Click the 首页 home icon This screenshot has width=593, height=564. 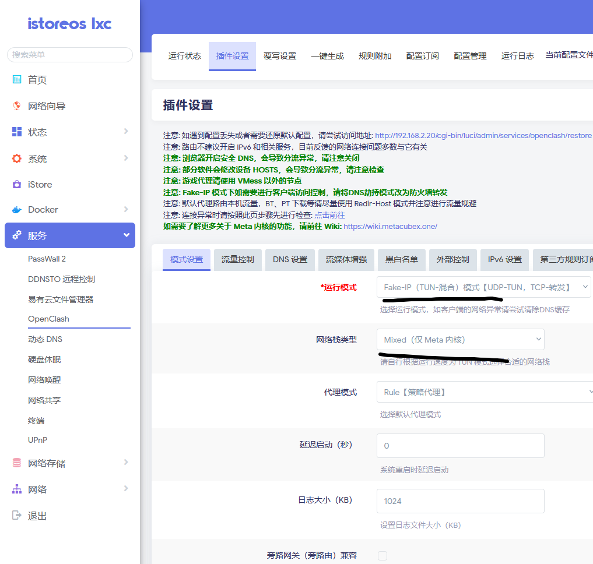pos(17,79)
